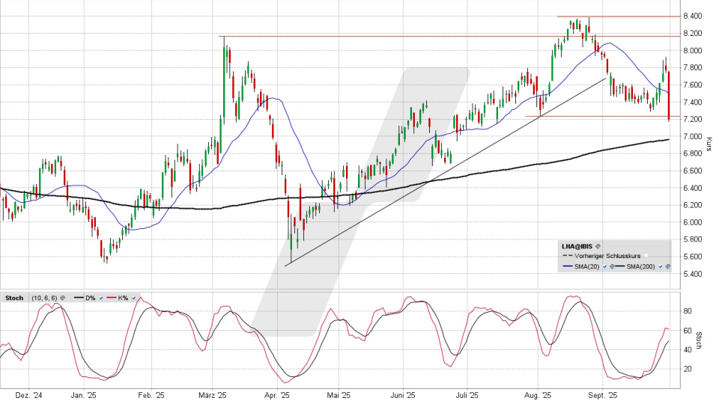
Task: Open settings icon next to SMA(20)
Action: pos(612,266)
